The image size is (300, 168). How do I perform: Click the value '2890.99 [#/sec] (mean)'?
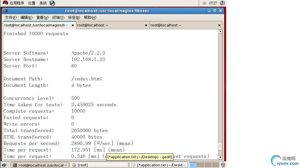pyautogui.click(x=102, y=143)
